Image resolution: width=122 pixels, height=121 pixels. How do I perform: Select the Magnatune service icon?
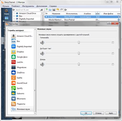coord(13,67)
